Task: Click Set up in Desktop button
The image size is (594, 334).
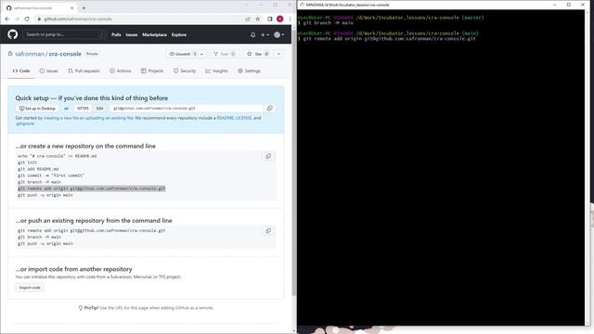Action: pyautogui.click(x=37, y=109)
